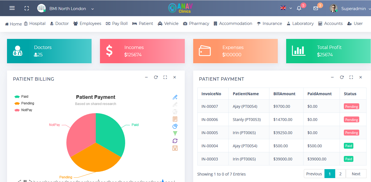Toggle NotPay series in chart legend

coord(23,110)
